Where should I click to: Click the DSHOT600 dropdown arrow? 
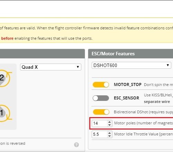168,65
